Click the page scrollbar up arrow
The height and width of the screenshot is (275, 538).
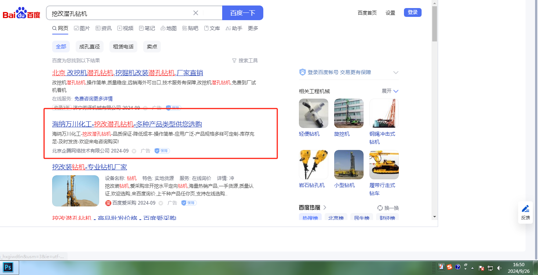434,3
